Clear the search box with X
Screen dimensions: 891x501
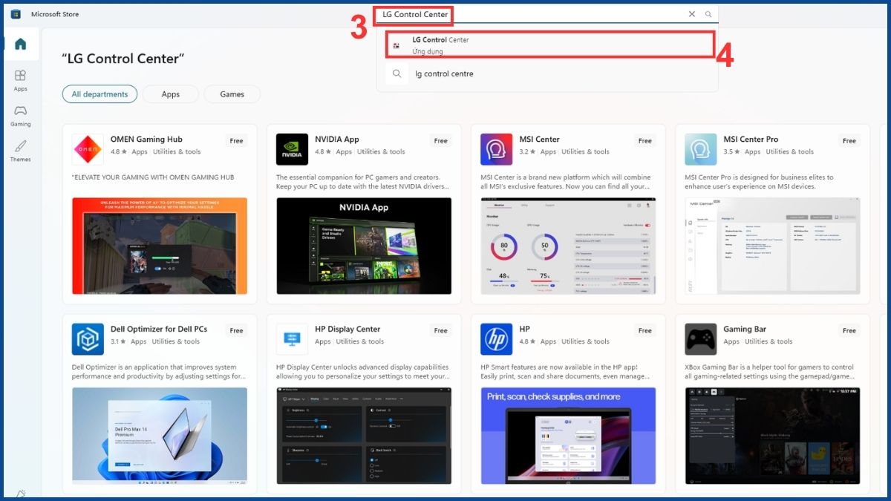coord(692,14)
